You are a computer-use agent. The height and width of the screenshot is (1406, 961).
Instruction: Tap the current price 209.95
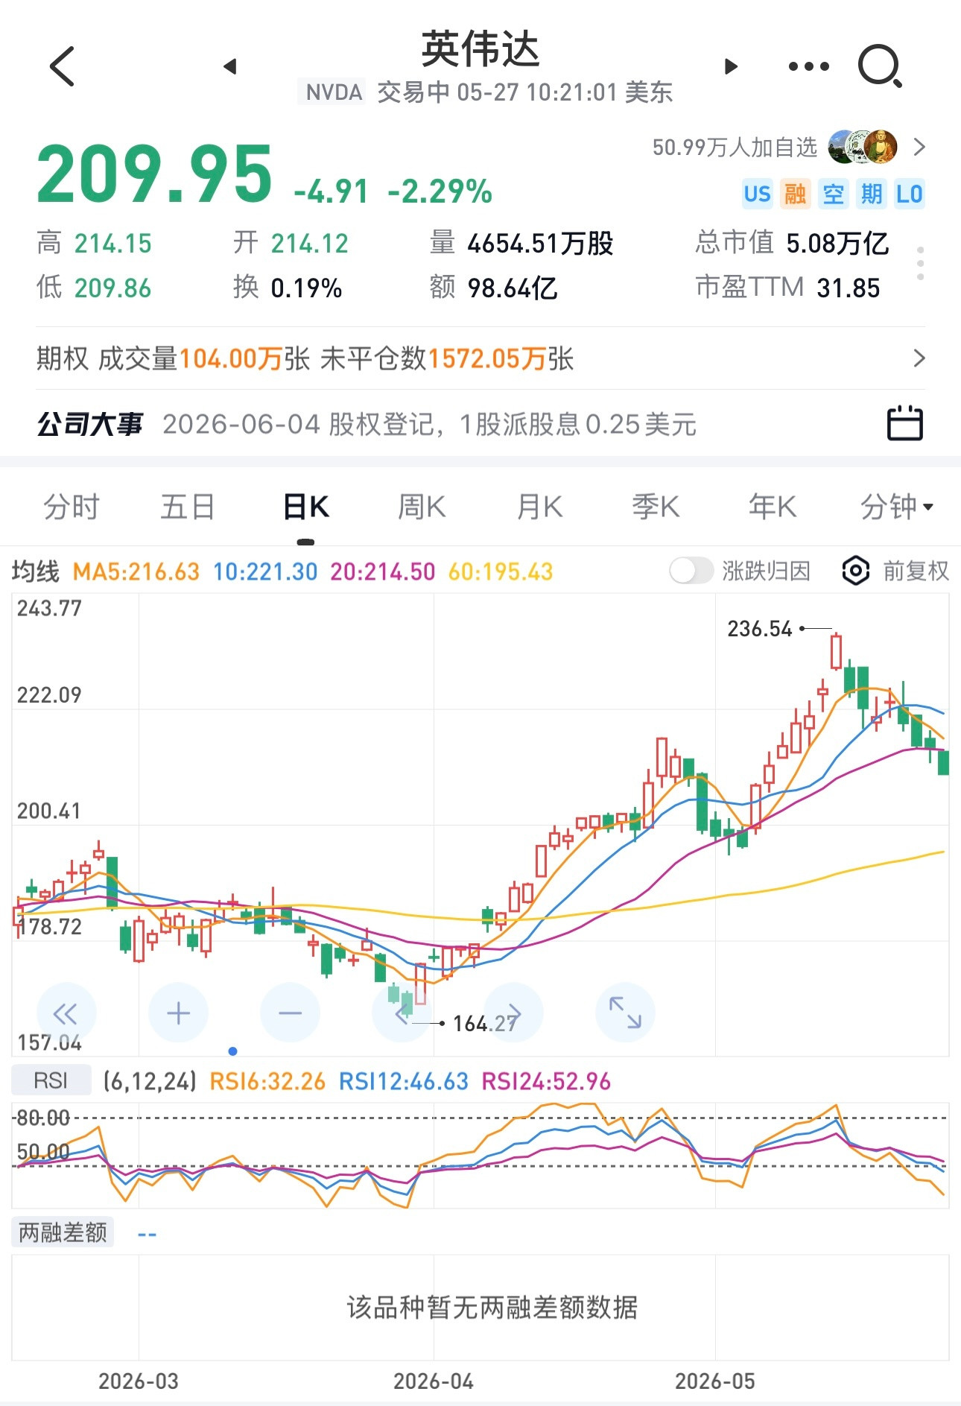[155, 174]
